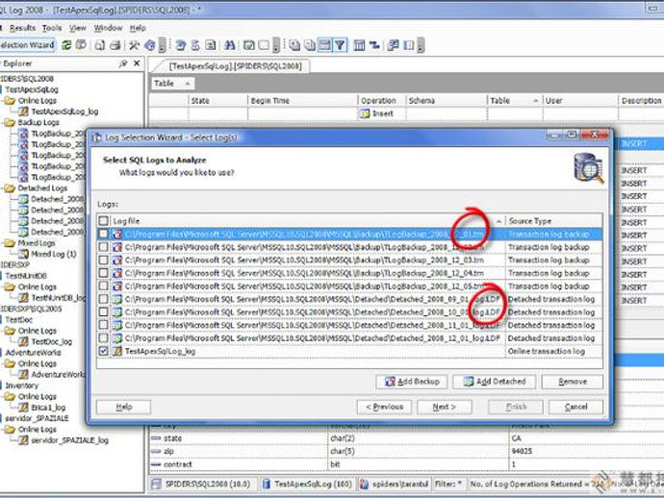
Task: Close the Explorer panel with its X
Action: click(137, 63)
